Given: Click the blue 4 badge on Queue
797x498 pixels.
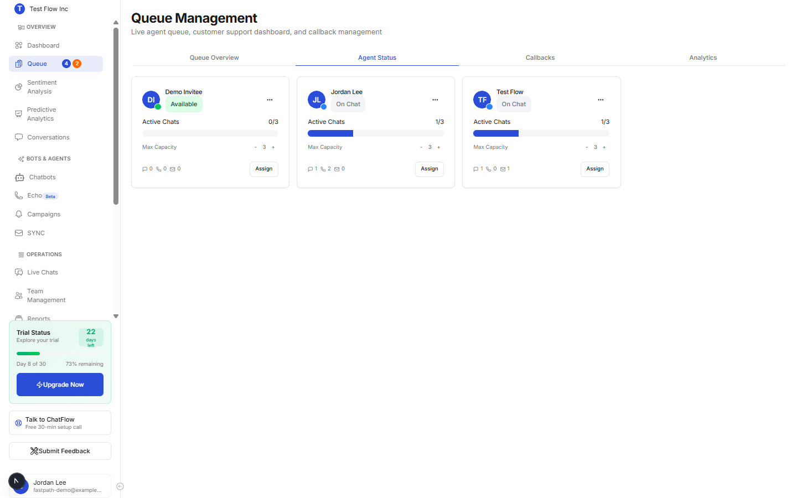Looking at the screenshot, I should [66, 64].
